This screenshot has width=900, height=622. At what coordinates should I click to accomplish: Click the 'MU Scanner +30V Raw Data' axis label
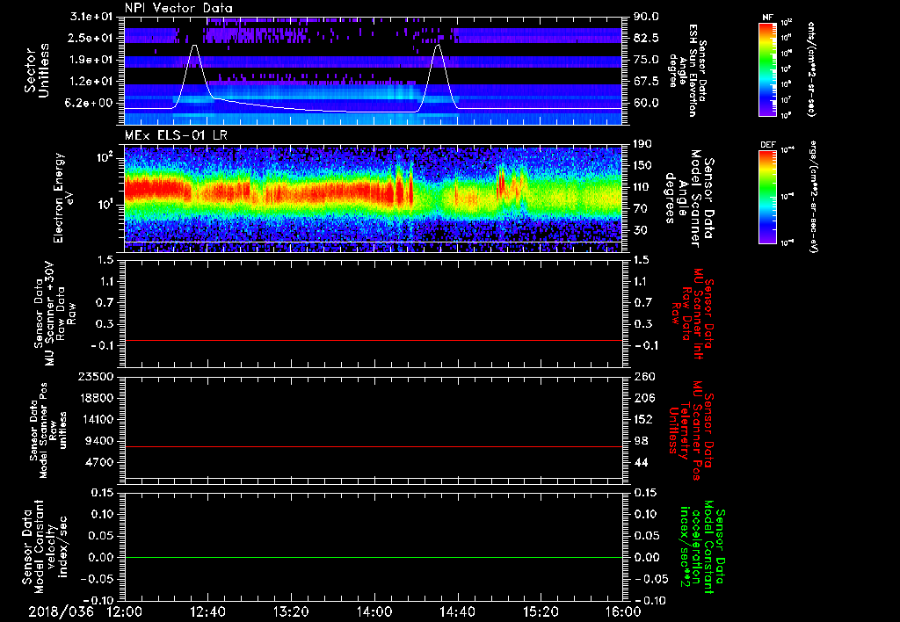pos(55,314)
